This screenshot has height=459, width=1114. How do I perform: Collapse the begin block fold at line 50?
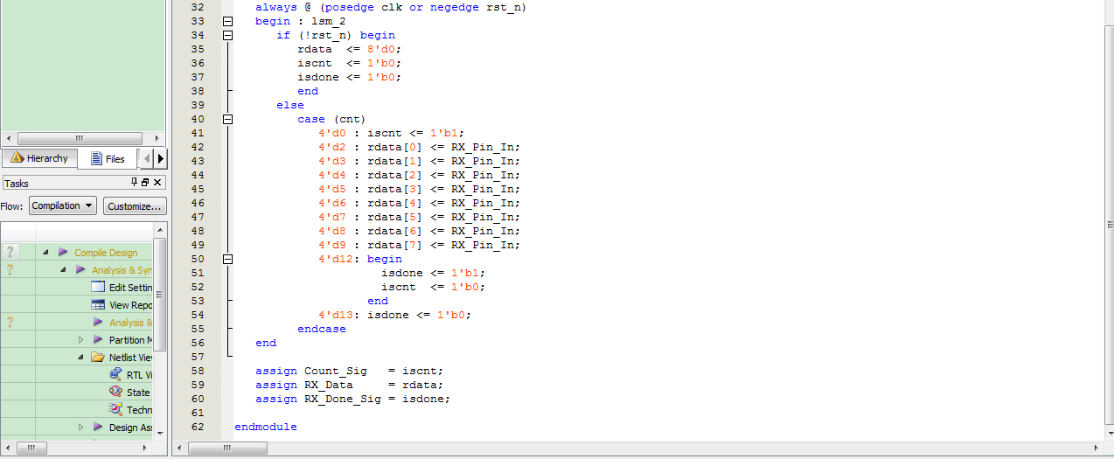(x=228, y=259)
